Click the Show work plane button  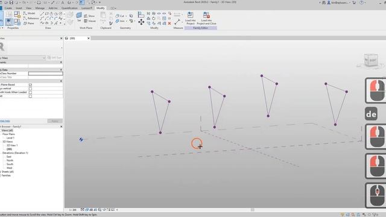coord(89,16)
